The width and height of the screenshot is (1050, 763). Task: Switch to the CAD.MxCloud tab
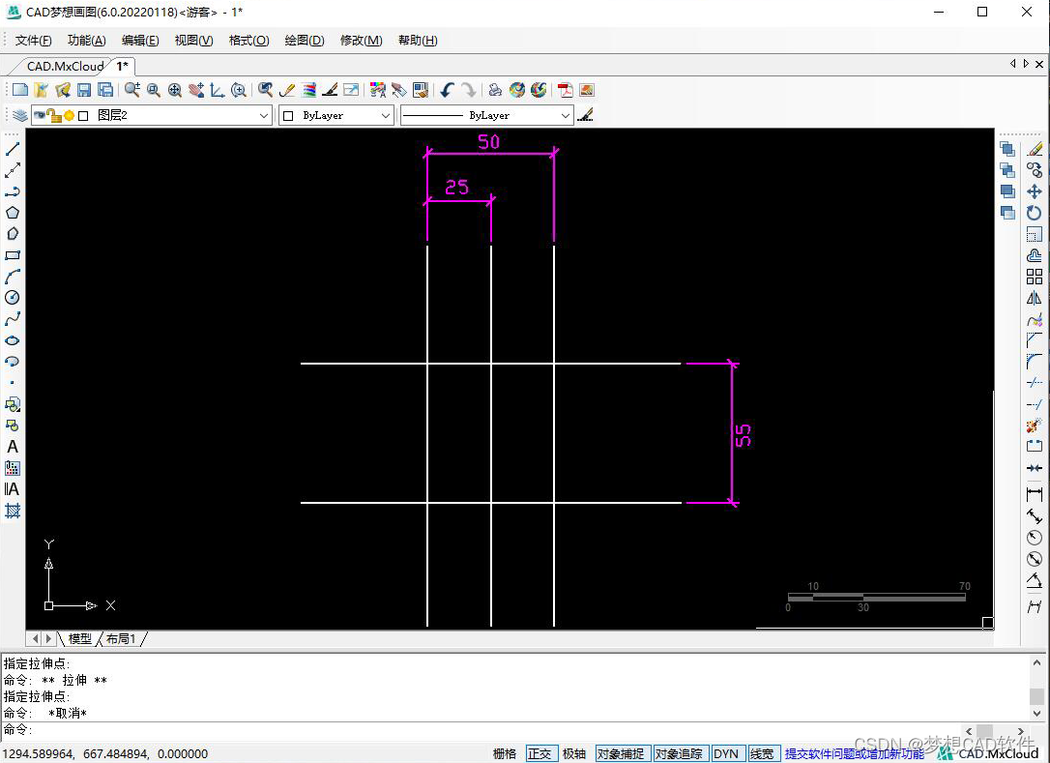65,67
